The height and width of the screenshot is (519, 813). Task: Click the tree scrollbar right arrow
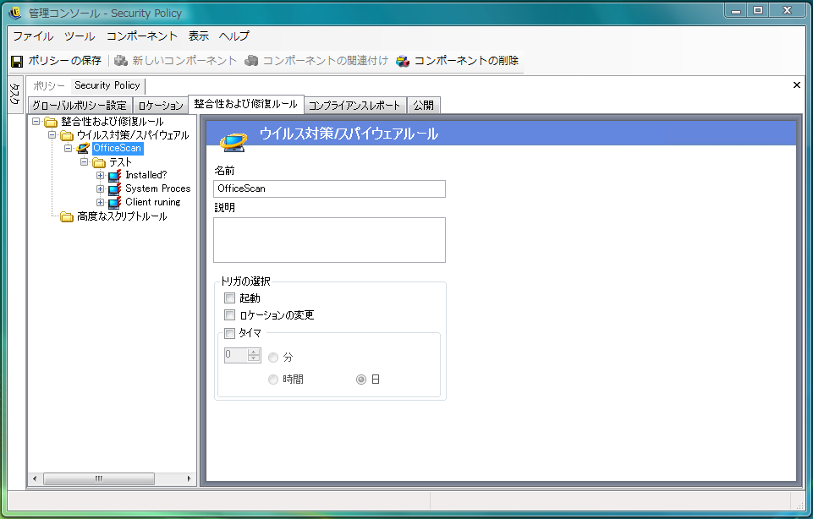click(189, 479)
